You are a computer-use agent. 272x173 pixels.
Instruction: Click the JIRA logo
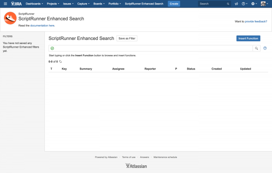(x=16, y=4)
